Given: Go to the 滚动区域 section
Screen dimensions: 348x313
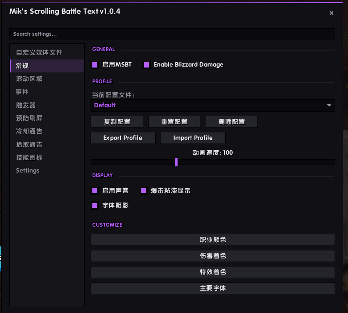Looking at the screenshot, I should click(47, 79).
